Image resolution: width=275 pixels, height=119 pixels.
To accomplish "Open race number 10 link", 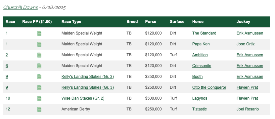I will 8,98.
